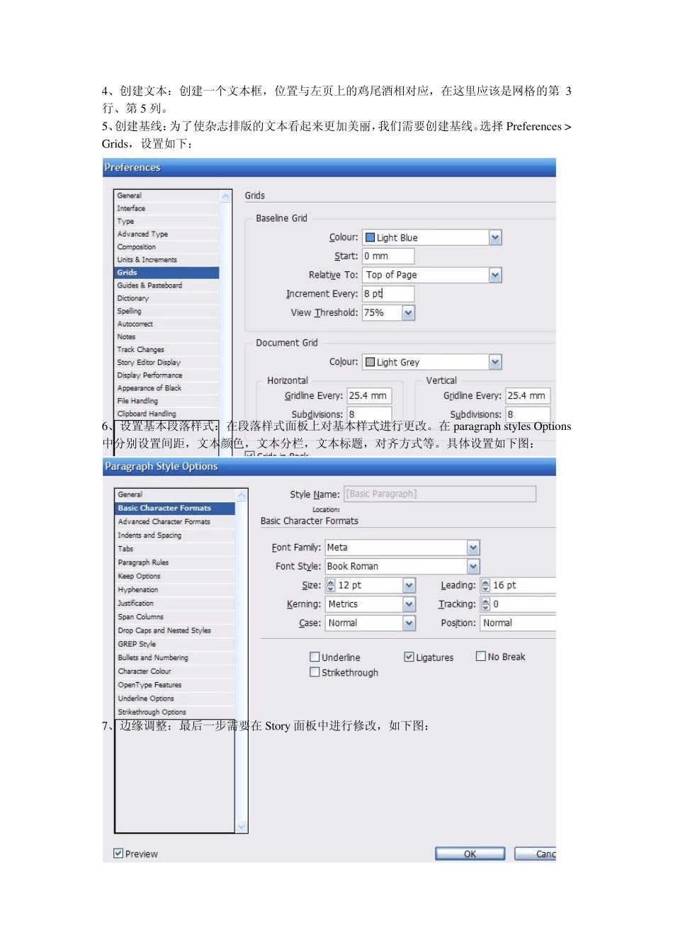Open Interface in the Preferences list
Screen dimensions: 673x952
[x=166, y=208]
